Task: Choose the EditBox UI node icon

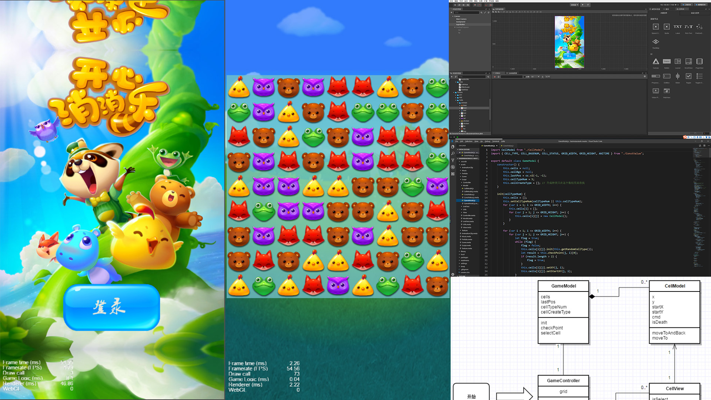Action: [x=667, y=76]
